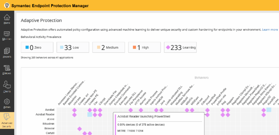Click 'Showing 269 behaviors across 41 applications'
The height and width of the screenshot is (135, 279).
point(47,58)
